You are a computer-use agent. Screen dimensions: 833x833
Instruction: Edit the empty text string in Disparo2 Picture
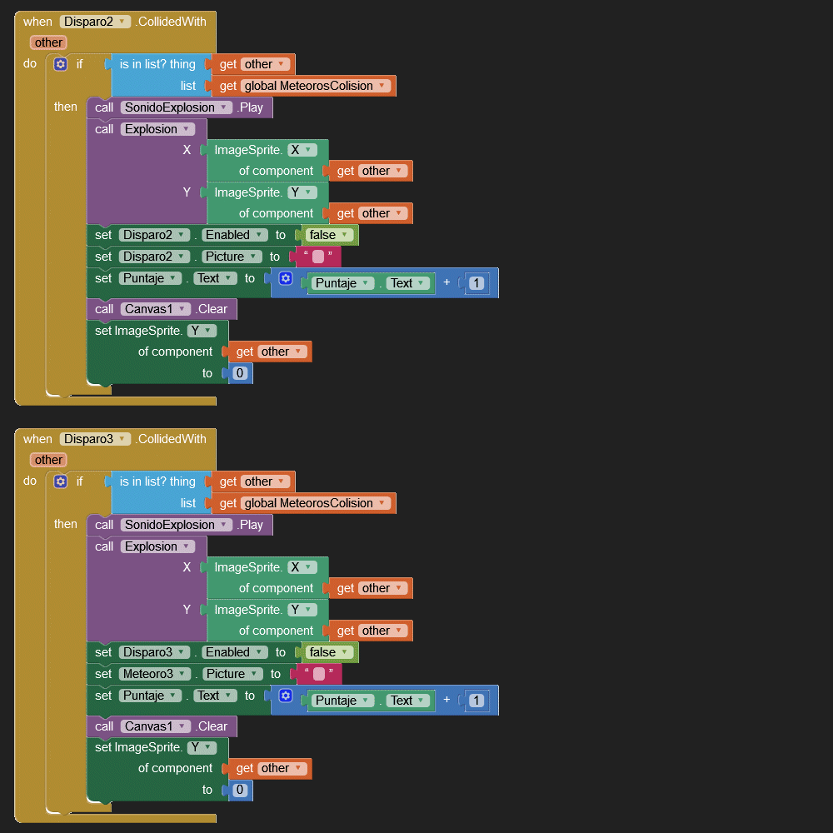click(x=317, y=257)
